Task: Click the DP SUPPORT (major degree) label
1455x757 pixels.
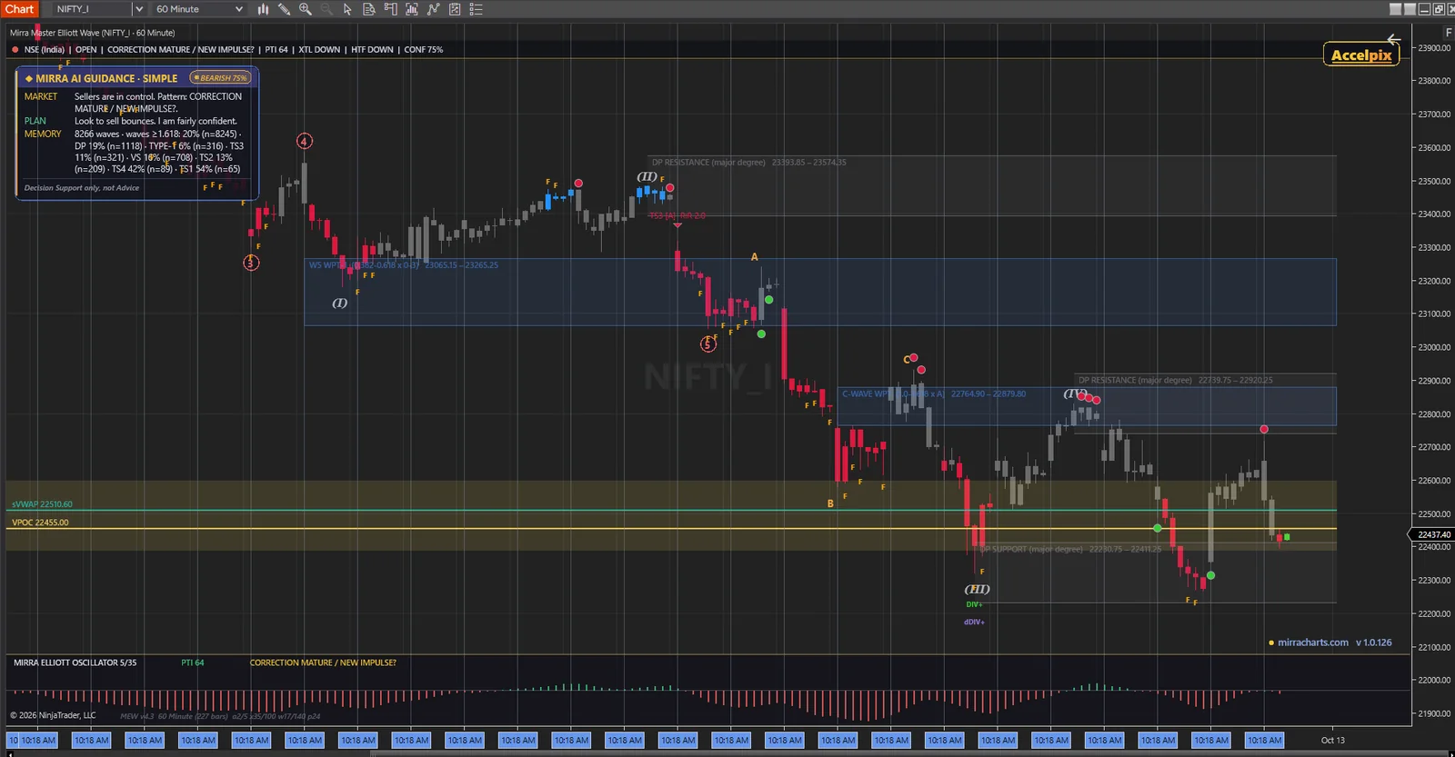Action: [x=1032, y=550]
